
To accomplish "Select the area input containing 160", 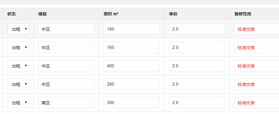I will [132, 47].
